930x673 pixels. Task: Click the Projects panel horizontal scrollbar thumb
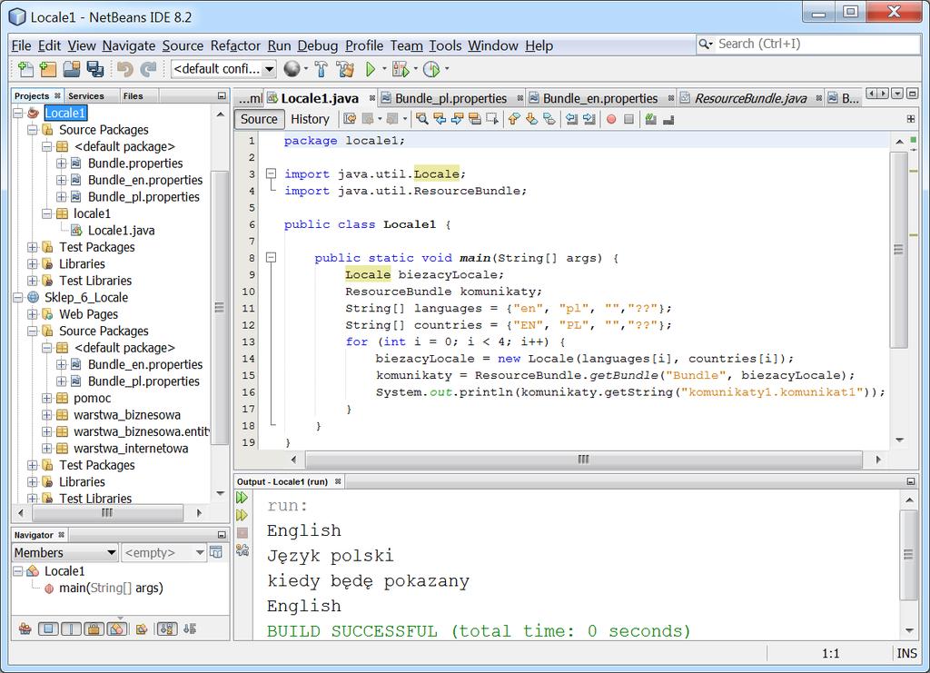(x=107, y=513)
